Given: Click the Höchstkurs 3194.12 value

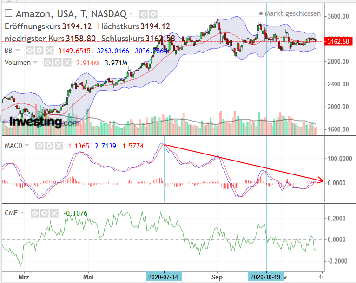Looking at the screenshot, I should 155,26.
